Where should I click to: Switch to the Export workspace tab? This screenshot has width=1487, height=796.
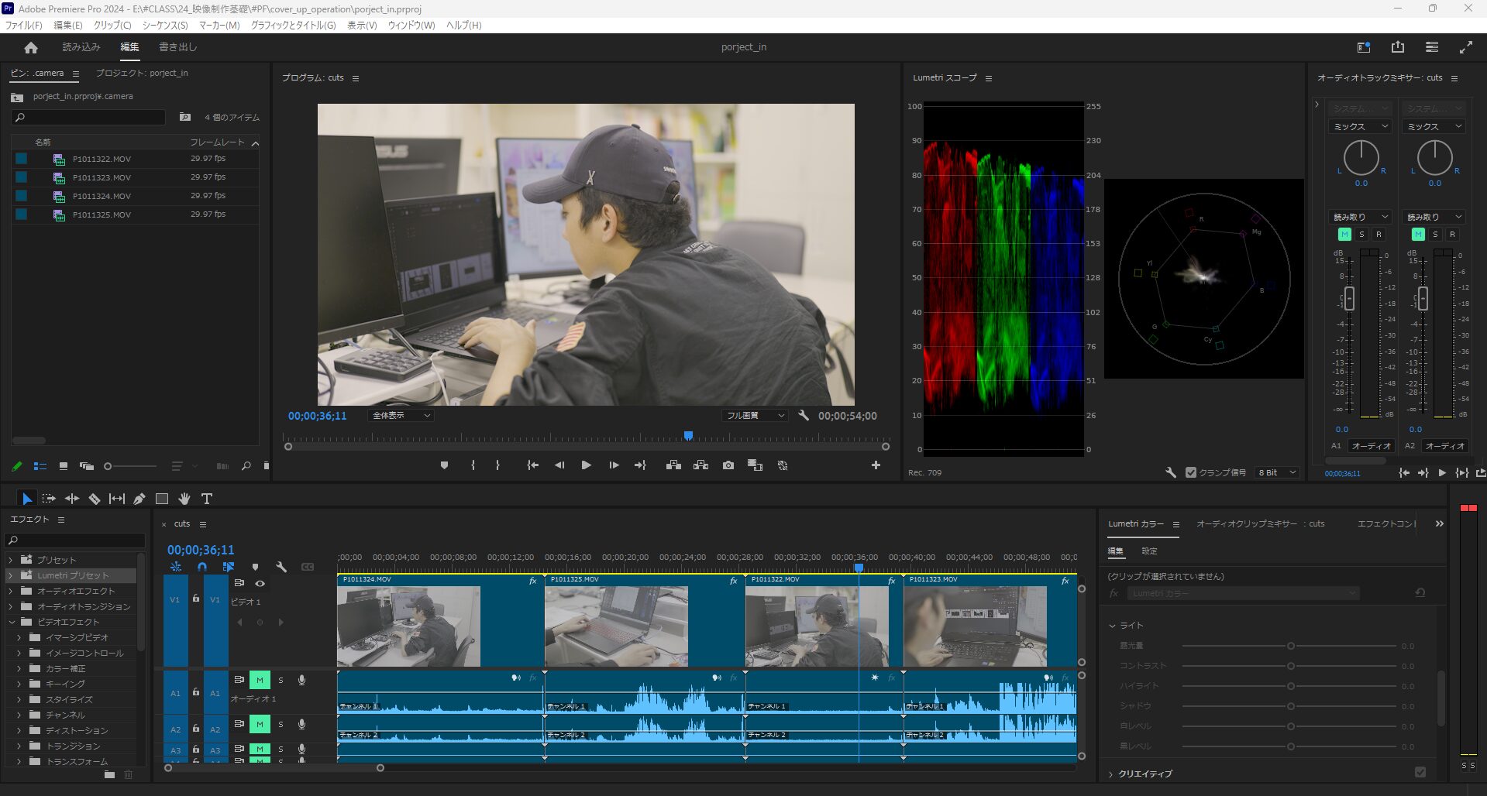pyautogui.click(x=177, y=47)
